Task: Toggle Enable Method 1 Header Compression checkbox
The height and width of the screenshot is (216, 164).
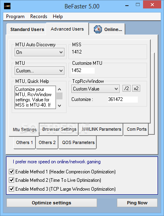Action: click(x=11, y=172)
